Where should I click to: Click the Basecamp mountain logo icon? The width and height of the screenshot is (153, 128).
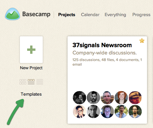point(13,14)
